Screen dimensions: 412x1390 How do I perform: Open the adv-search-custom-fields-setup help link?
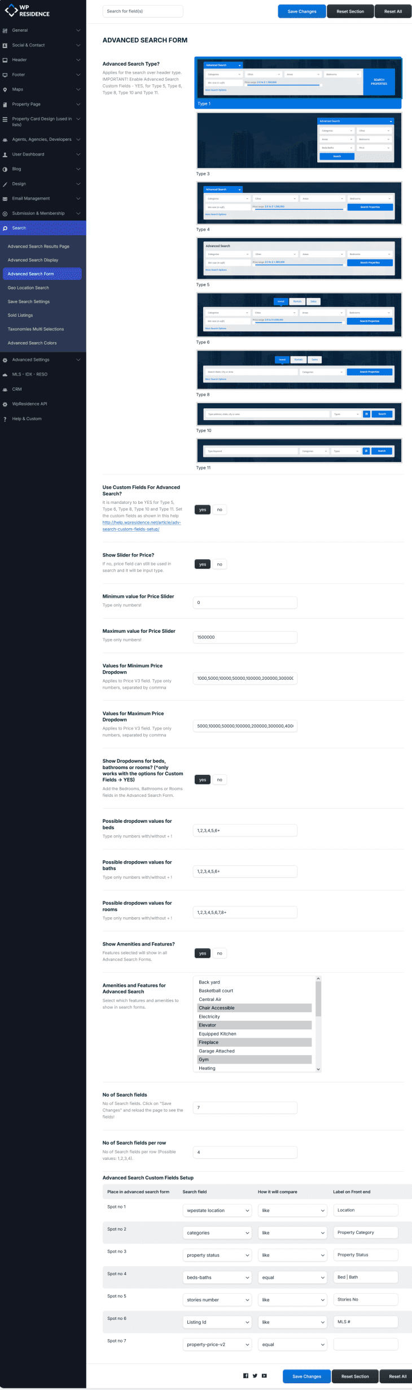click(x=141, y=526)
